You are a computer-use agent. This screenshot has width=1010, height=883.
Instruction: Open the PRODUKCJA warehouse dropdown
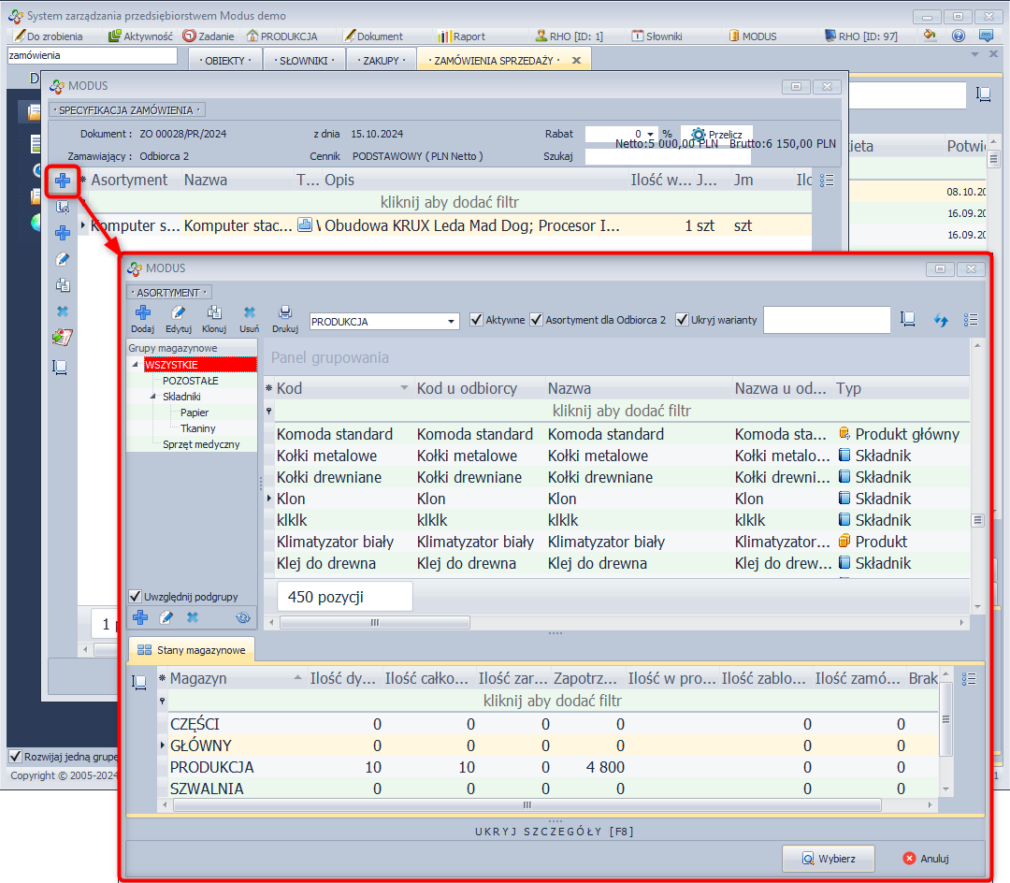(453, 321)
